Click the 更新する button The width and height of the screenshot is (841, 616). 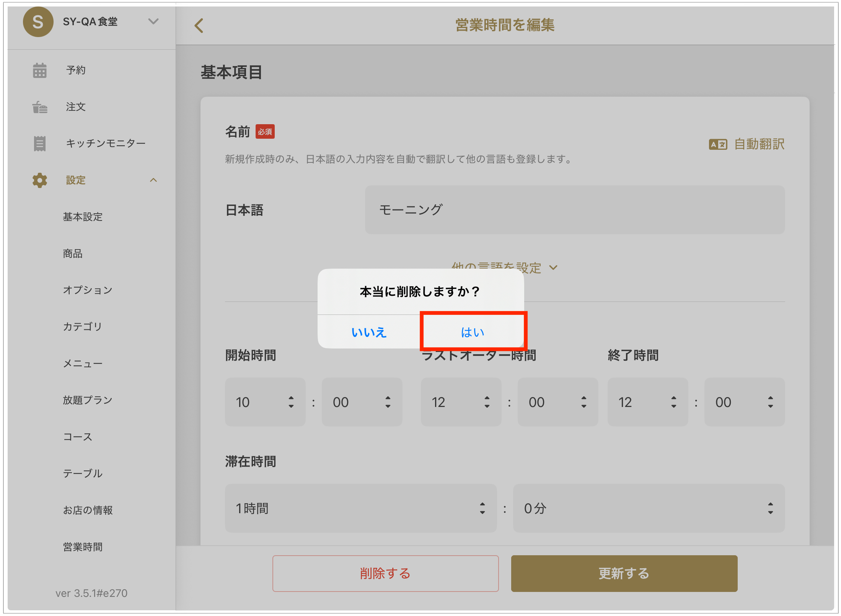tap(624, 573)
